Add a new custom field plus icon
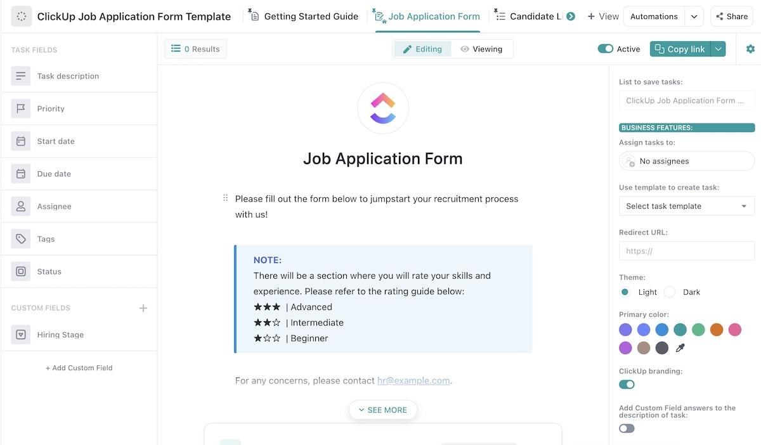Image resolution: width=761 pixels, height=445 pixels. point(143,308)
